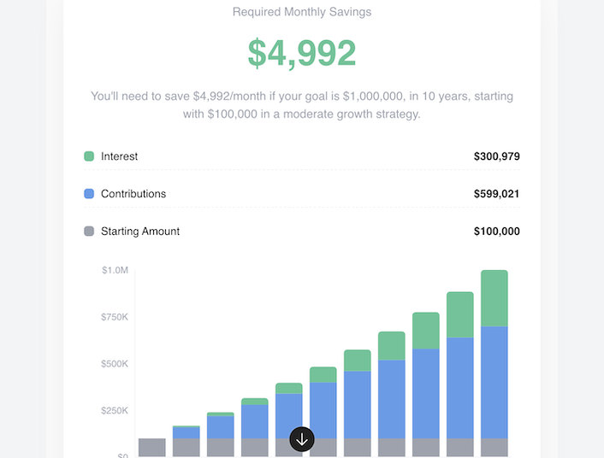Click the $599,021 contributions value
604x458 pixels.
(x=496, y=194)
